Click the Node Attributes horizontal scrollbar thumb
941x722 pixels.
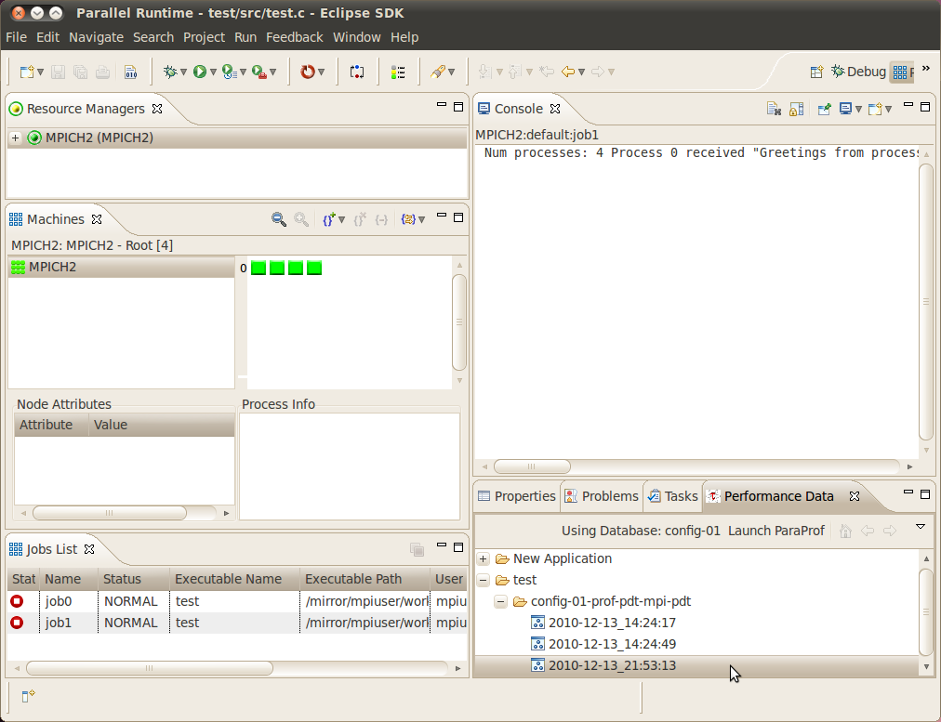(109, 513)
